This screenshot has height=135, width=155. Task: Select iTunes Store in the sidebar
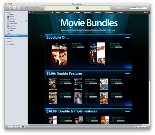tap(16, 36)
